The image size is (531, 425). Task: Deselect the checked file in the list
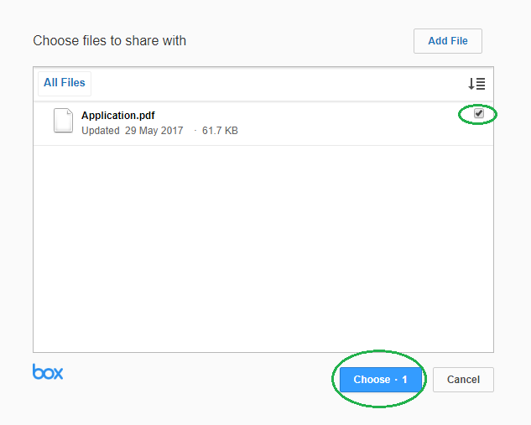[478, 113]
